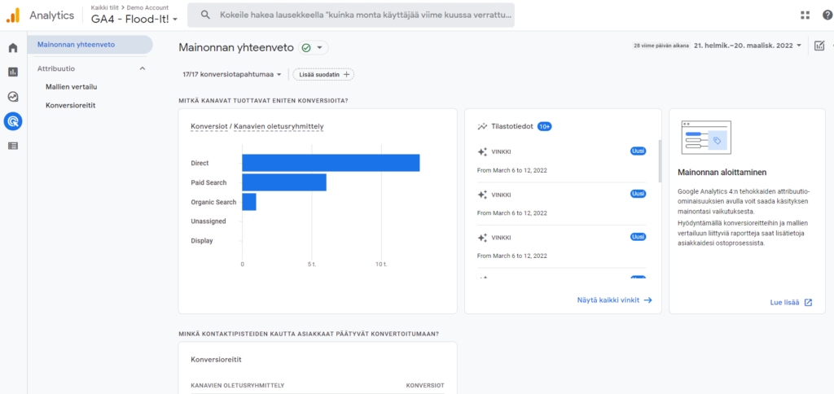Open Reports bar-chart icon in left rail

click(13, 72)
